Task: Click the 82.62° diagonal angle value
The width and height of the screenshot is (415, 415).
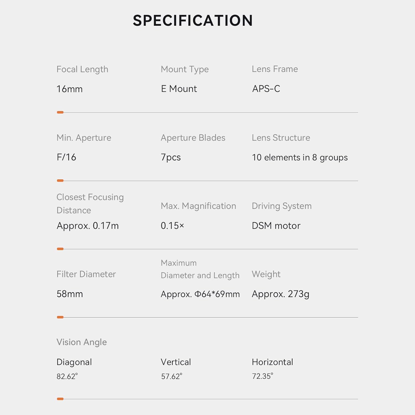Action: pos(67,376)
